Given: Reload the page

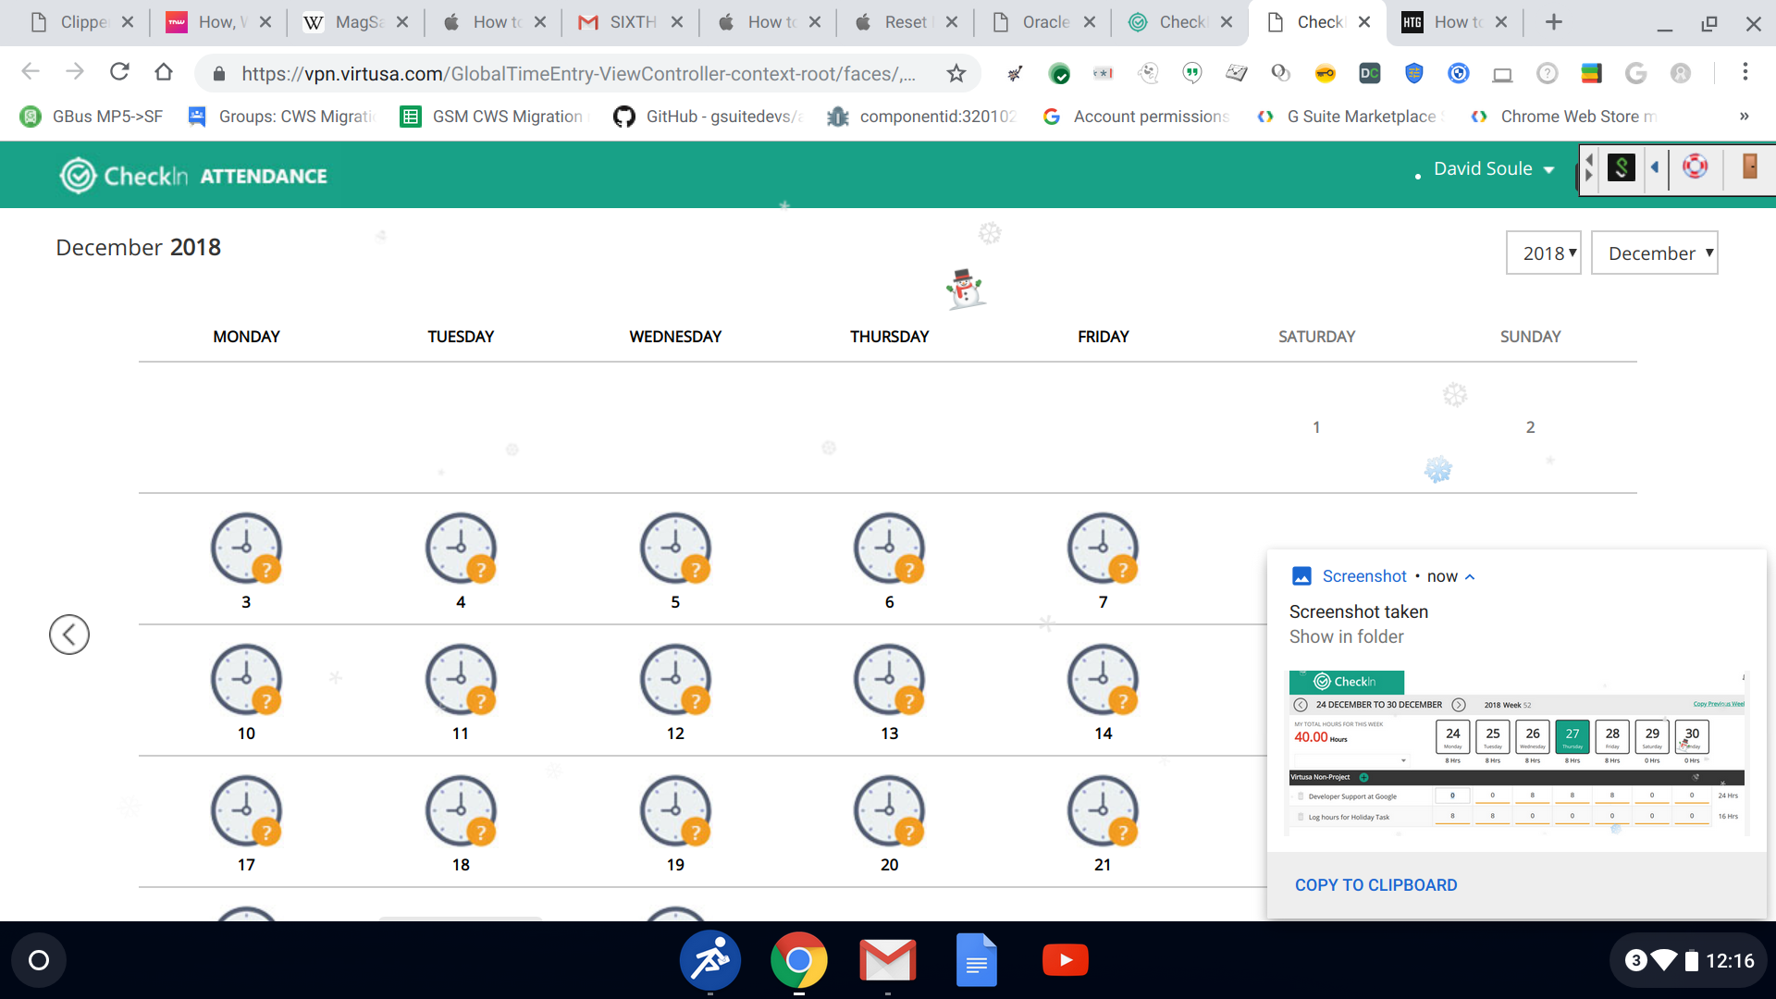Looking at the screenshot, I should 119,72.
